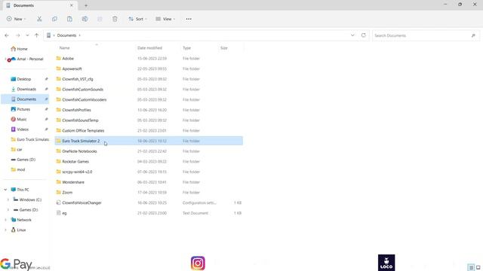Click the Cut scissors icon in toolbar
This screenshot has width=483, height=271.
tap(39, 19)
